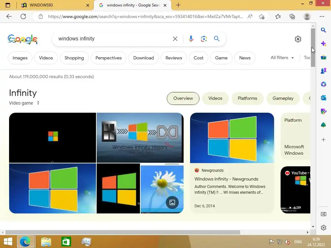Open Google quick settings gear
The image size is (331, 248).
298,39
